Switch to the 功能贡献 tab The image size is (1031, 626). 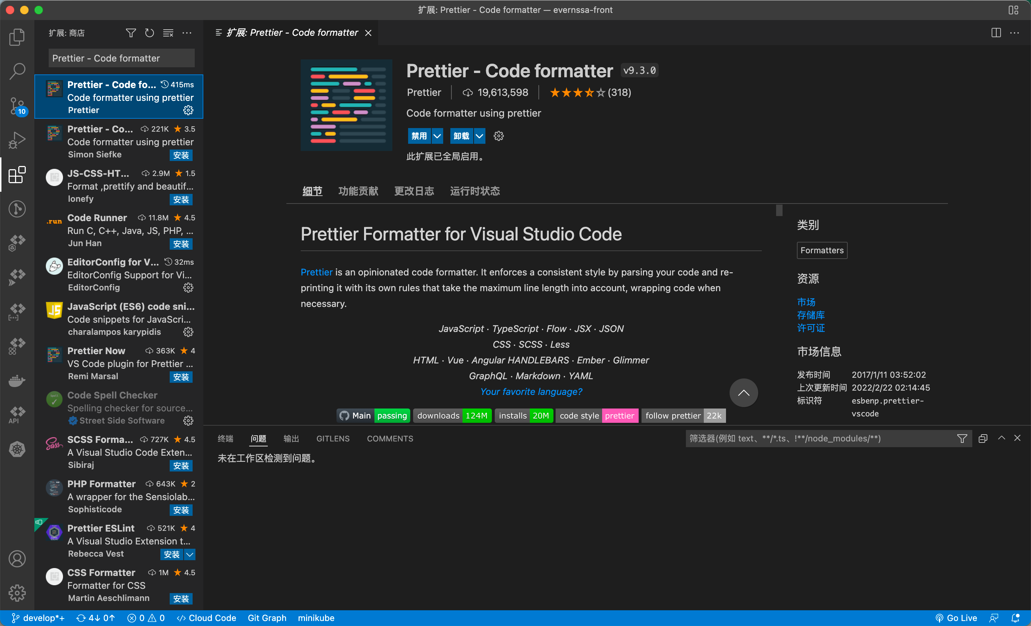(x=358, y=191)
